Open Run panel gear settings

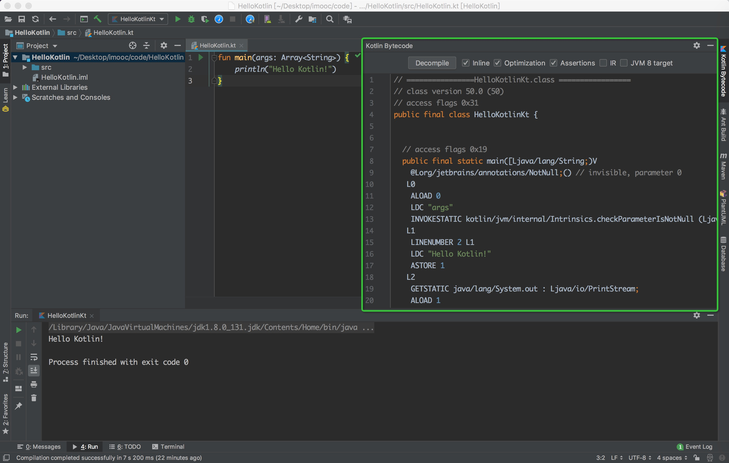pos(696,315)
